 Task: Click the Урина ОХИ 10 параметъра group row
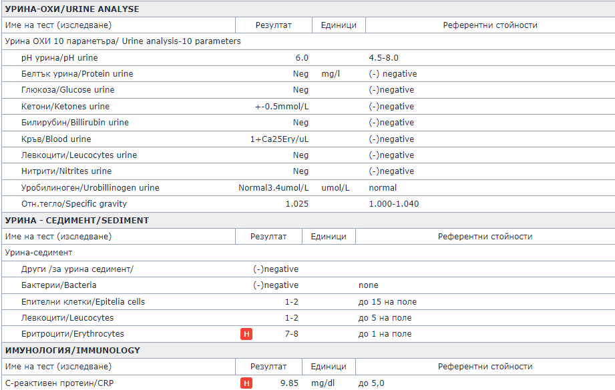tap(123, 41)
